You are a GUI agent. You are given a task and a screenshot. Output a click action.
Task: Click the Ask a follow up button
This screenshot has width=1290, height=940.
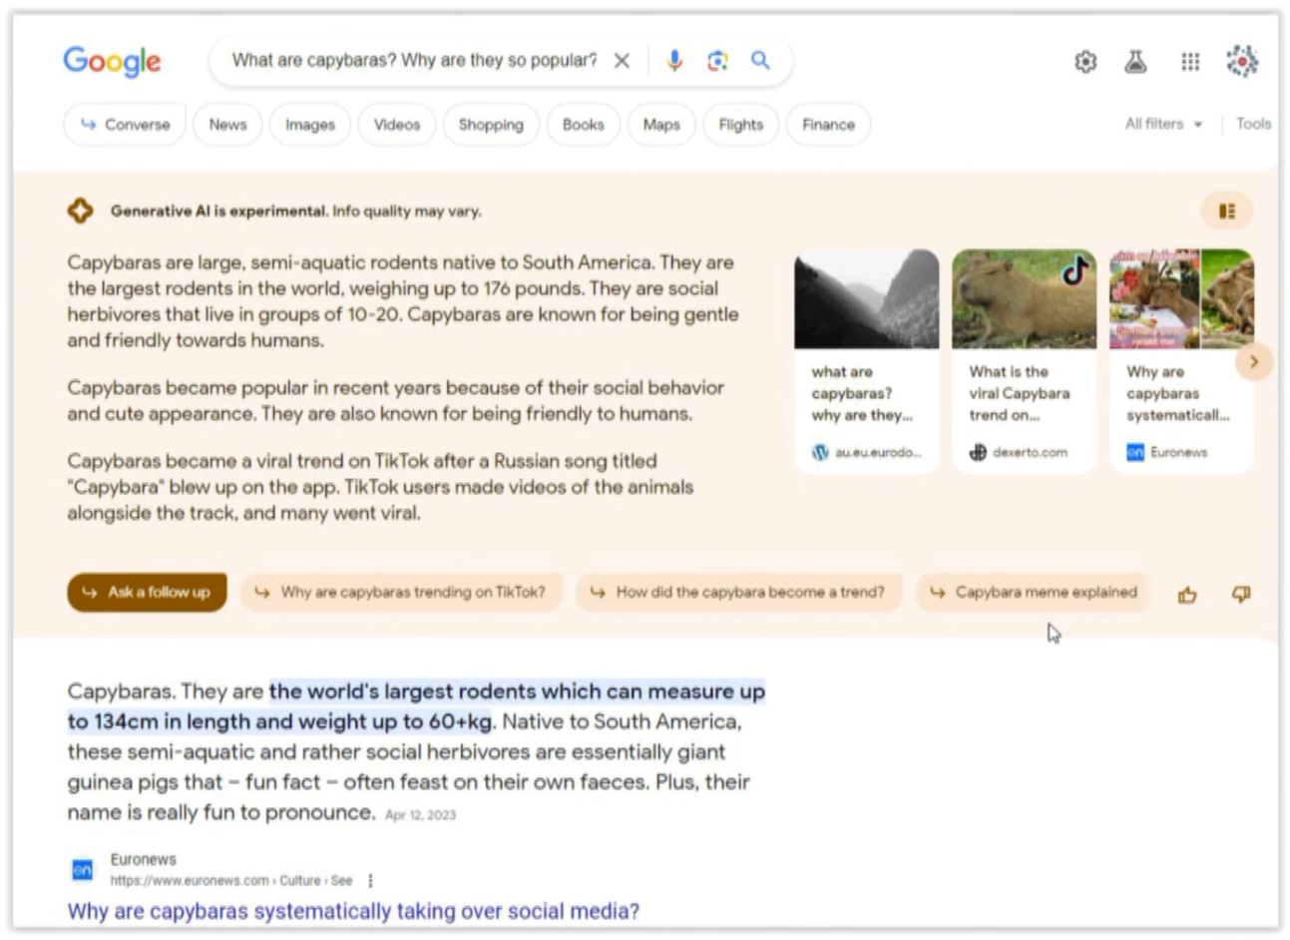click(x=147, y=592)
